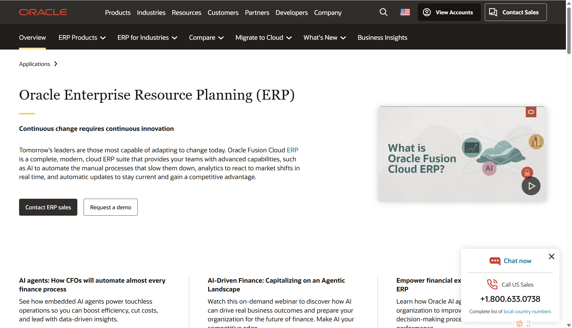Click the Oracle logo

click(43, 12)
